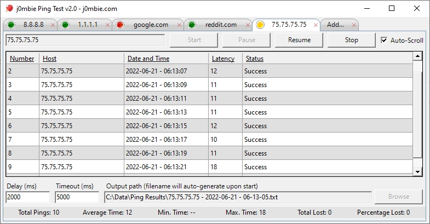Click the green status dot on 8.8.8.8 tab
430x224 pixels.
(x=11, y=25)
